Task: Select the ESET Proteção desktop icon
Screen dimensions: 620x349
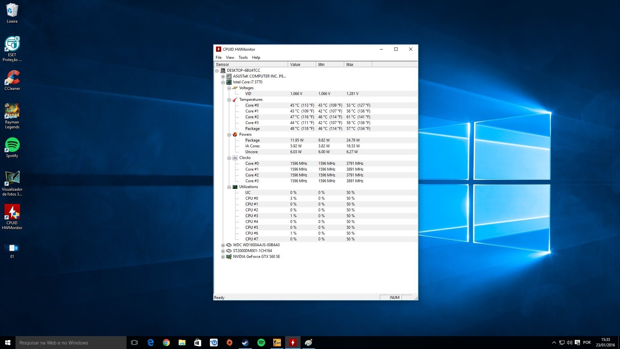Action: 12,49
